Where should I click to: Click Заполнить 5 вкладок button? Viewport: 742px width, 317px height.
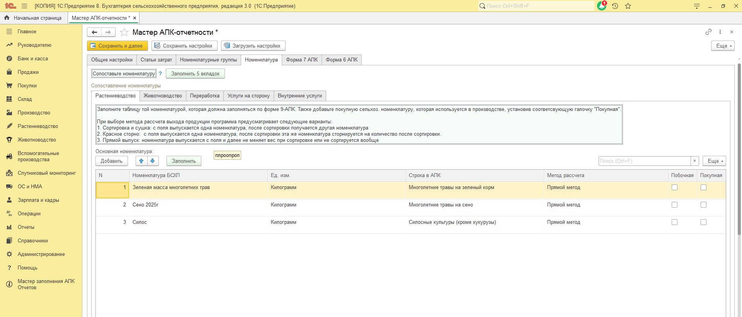click(195, 73)
